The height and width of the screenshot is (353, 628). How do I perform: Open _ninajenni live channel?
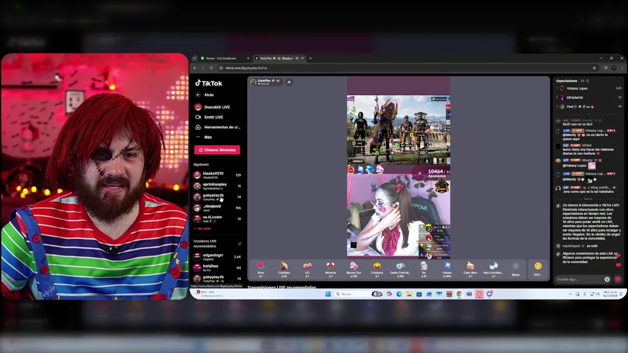217,207
